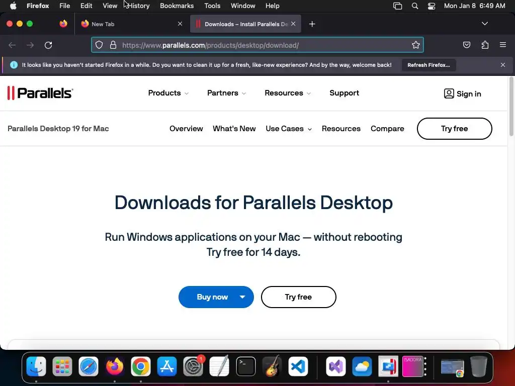Open Terminal from the Dock
Screen dimensions: 515x386
[x=245, y=366]
